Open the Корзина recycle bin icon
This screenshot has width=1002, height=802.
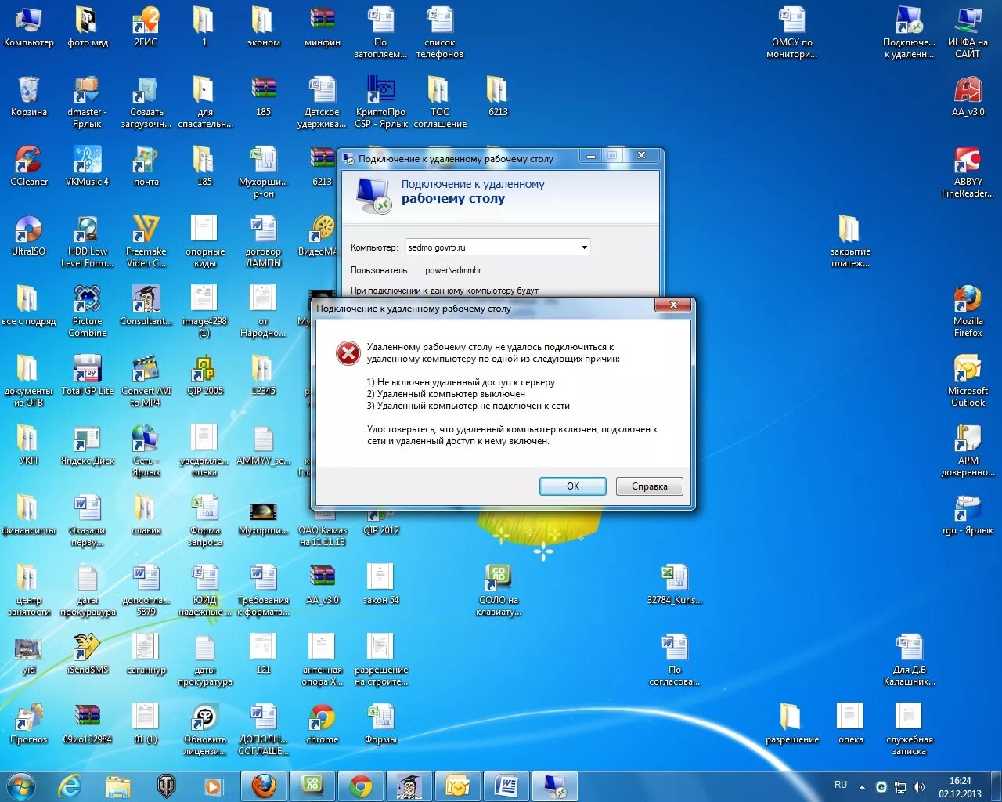29,96
